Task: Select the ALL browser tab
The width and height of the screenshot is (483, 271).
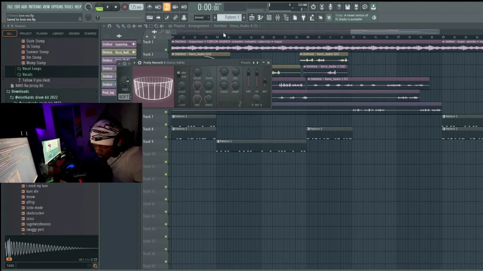Action: 9,33
